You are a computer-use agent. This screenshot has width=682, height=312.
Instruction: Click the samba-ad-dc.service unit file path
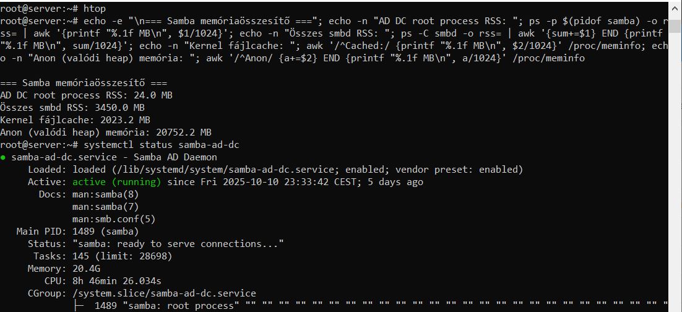pos(208,170)
